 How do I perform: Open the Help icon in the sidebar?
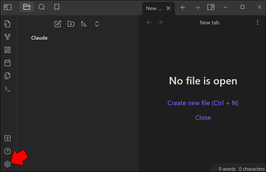pyautogui.click(x=7, y=151)
